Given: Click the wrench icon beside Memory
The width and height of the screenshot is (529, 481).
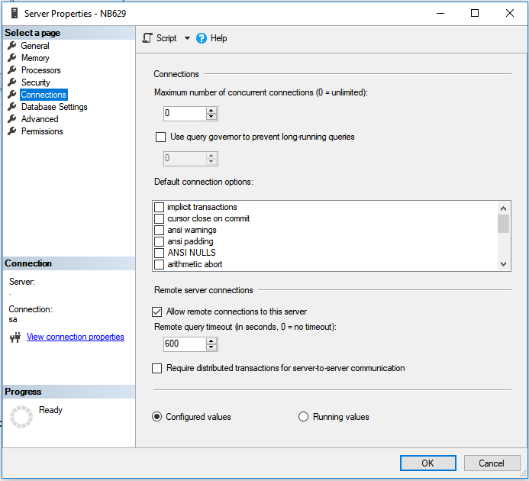Looking at the screenshot, I should click(12, 58).
